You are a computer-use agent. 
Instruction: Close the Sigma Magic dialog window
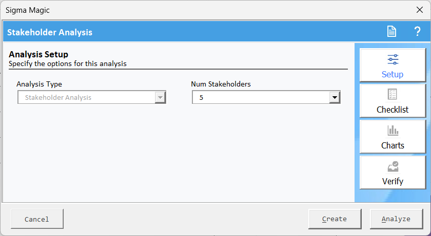point(420,10)
